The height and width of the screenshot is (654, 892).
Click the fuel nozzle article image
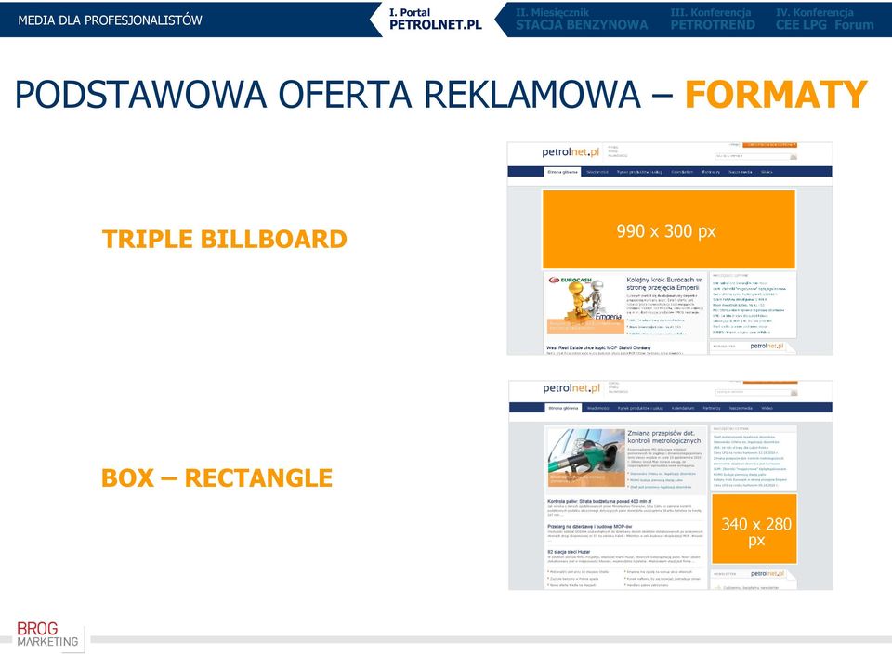click(586, 458)
